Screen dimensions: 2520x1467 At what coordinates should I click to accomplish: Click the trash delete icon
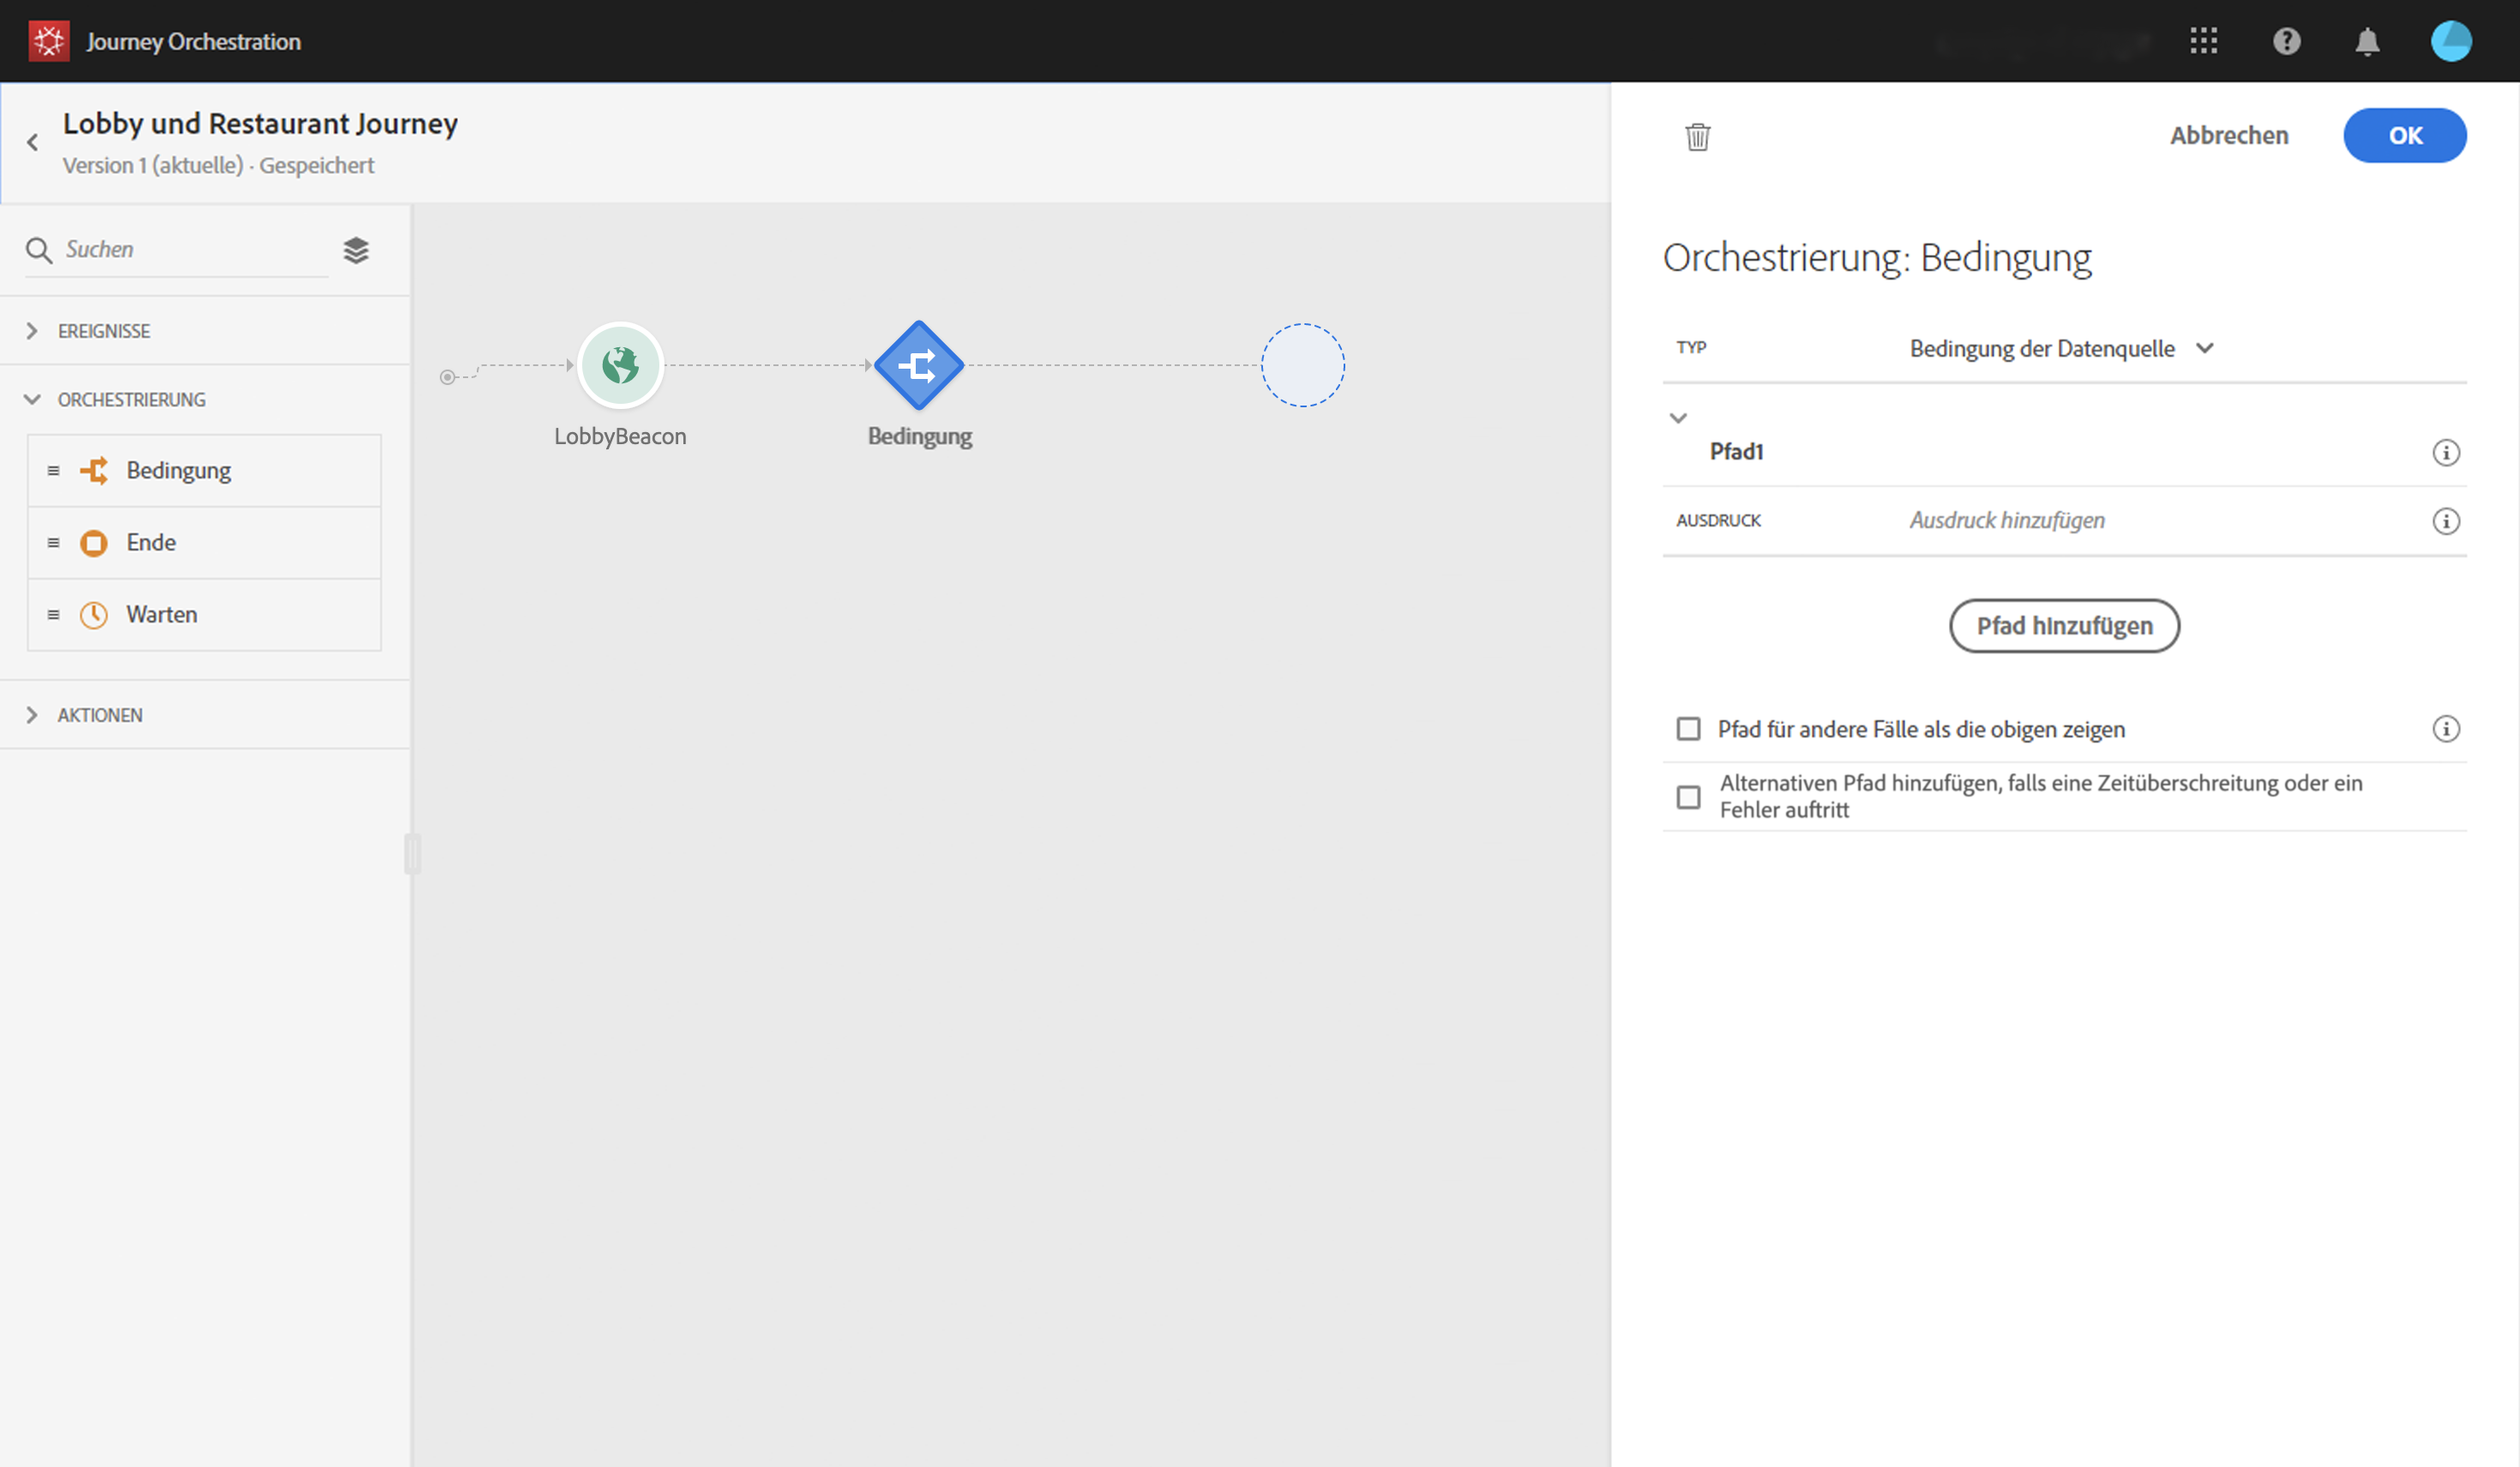pos(1697,136)
